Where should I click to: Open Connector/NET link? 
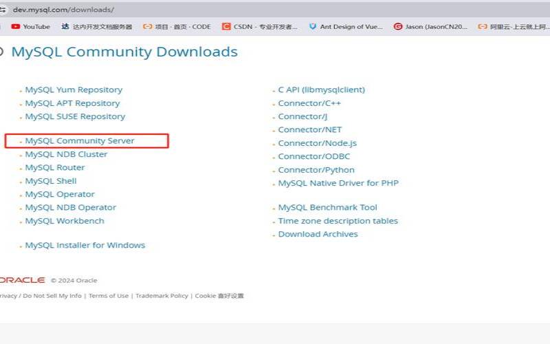point(310,130)
